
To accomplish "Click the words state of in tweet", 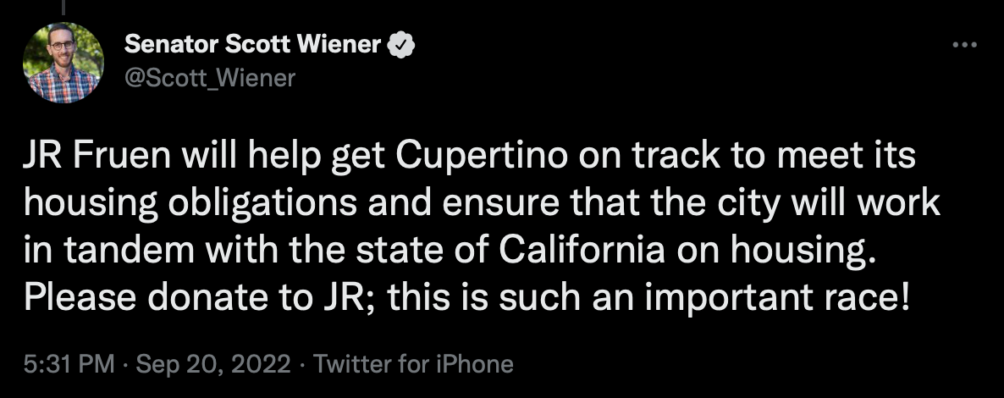I will click(423, 251).
